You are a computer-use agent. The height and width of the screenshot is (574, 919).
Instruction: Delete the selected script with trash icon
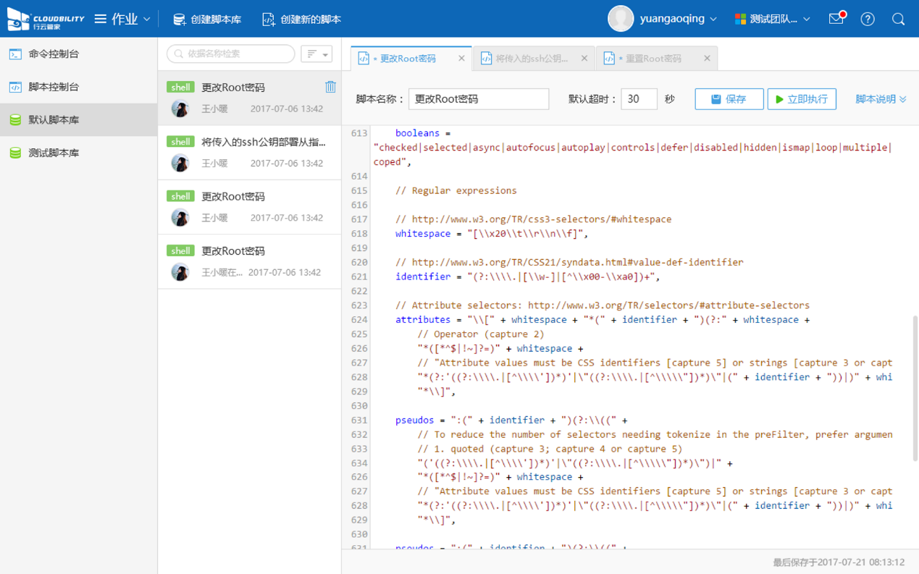coord(330,87)
